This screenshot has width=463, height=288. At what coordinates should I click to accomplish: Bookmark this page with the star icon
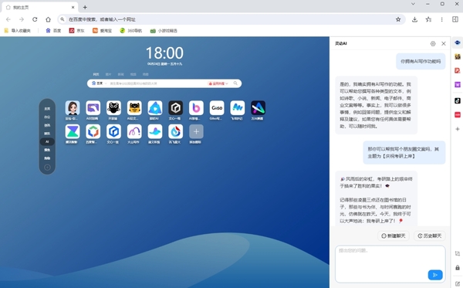pos(398,19)
